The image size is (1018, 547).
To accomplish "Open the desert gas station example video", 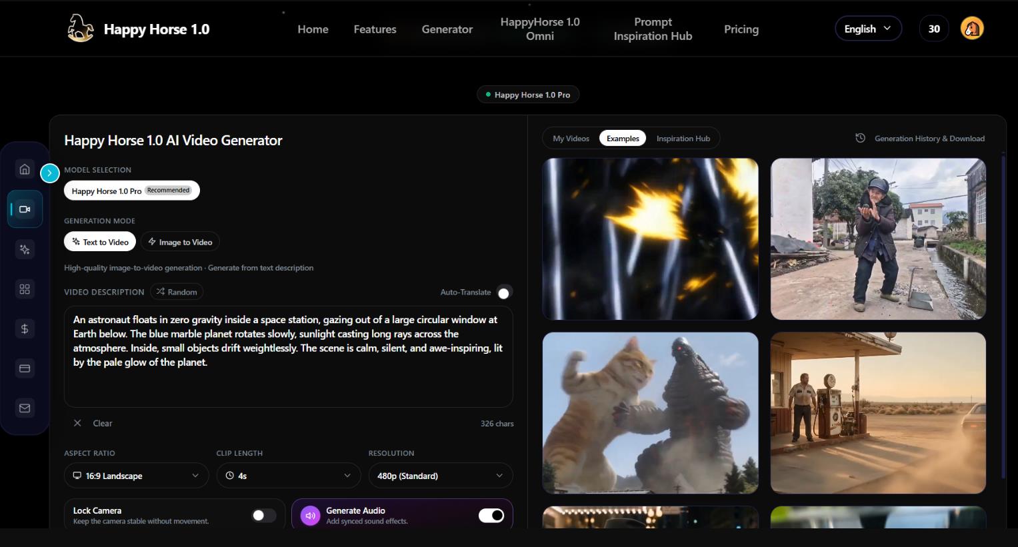I will coord(878,413).
